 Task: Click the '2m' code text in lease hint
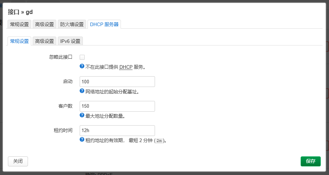[x=159, y=141]
